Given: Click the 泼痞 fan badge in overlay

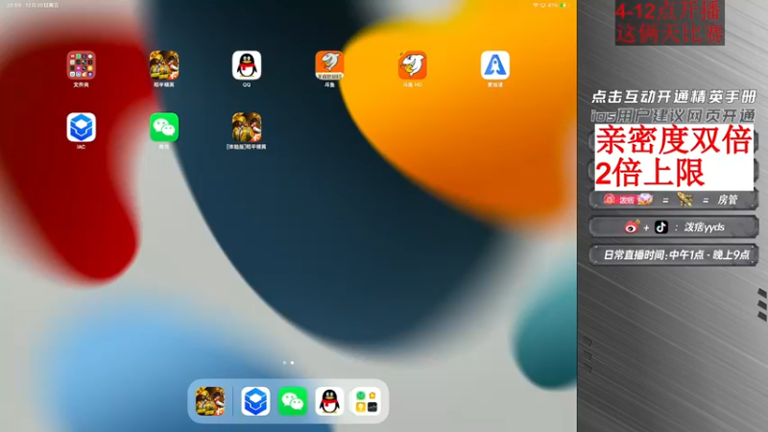Looking at the screenshot, I should point(628,200).
